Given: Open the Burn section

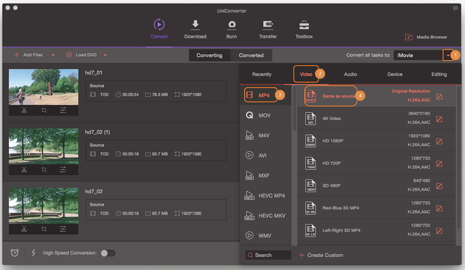Looking at the screenshot, I should [x=232, y=29].
